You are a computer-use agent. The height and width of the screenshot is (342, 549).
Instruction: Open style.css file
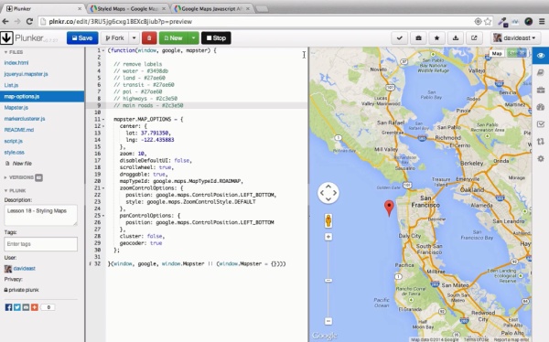click(14, 153)
